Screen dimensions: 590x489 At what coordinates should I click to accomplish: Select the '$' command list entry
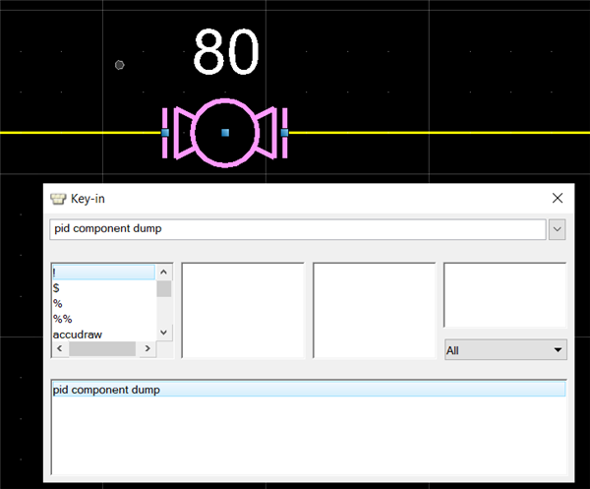click(103, 288)
